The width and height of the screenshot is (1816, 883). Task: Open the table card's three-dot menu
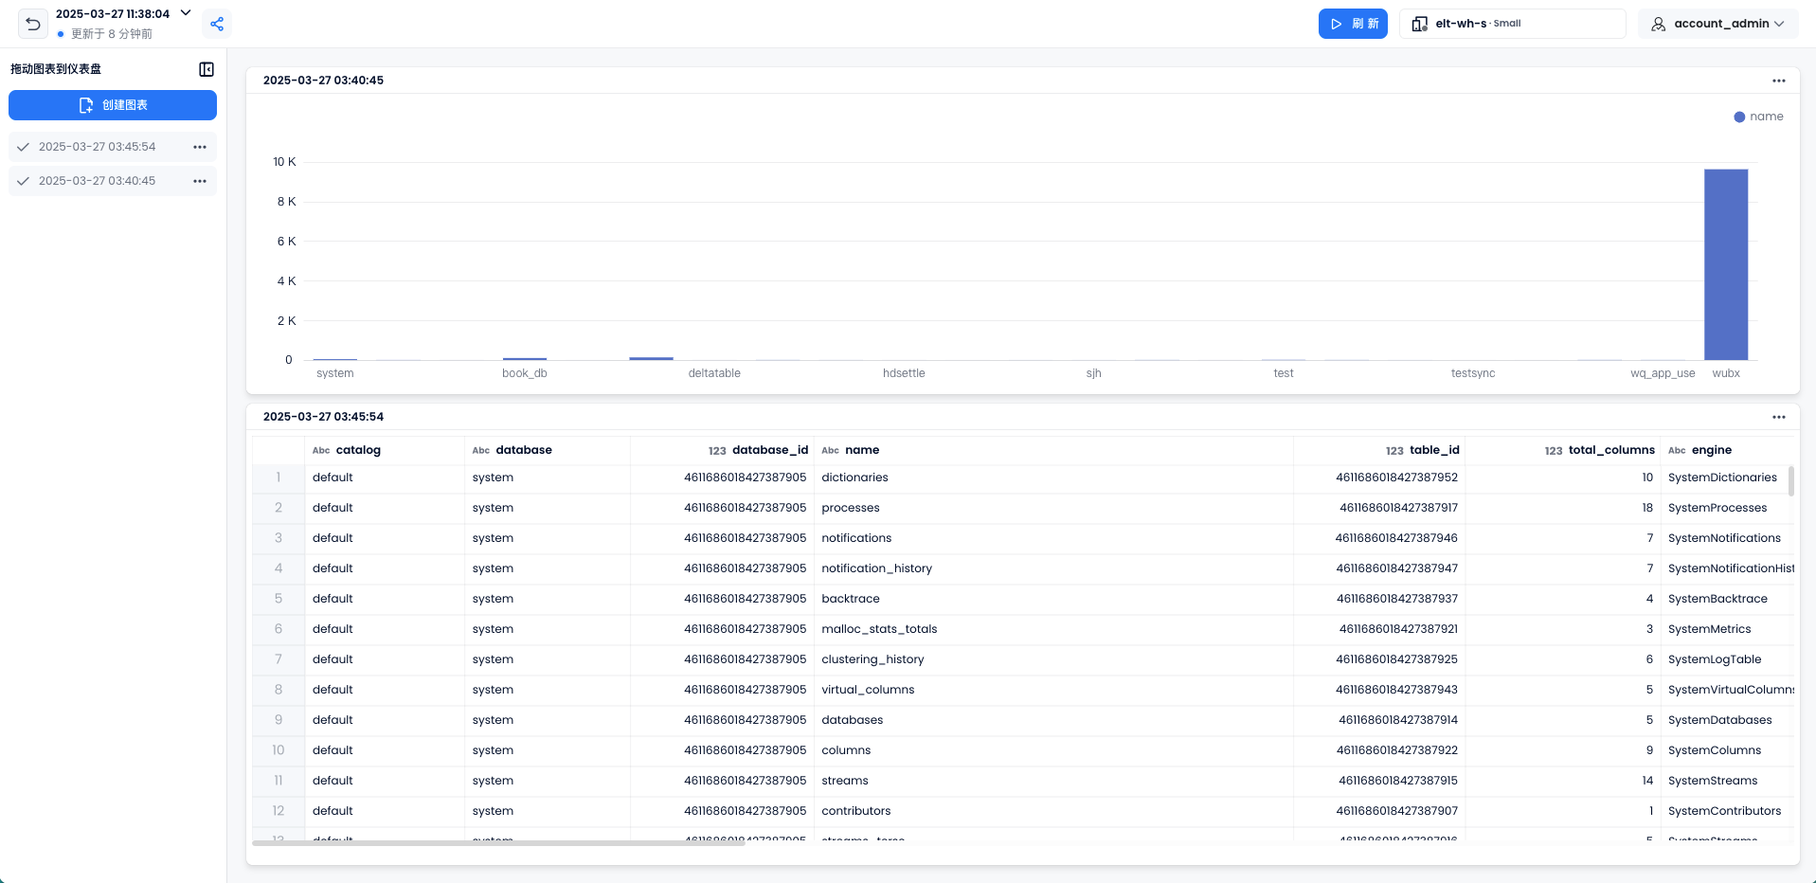(1779, 417)
